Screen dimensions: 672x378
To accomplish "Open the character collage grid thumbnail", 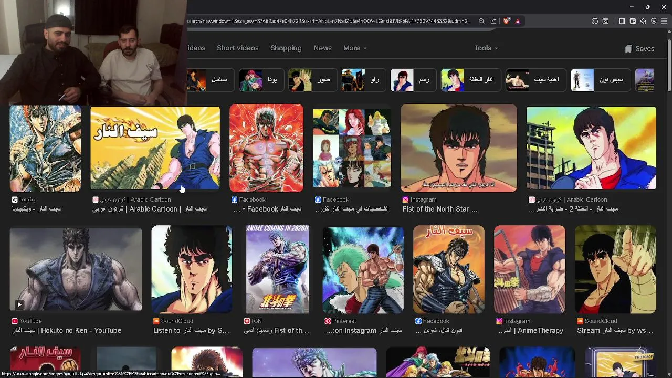I will (x=352, y=148).
